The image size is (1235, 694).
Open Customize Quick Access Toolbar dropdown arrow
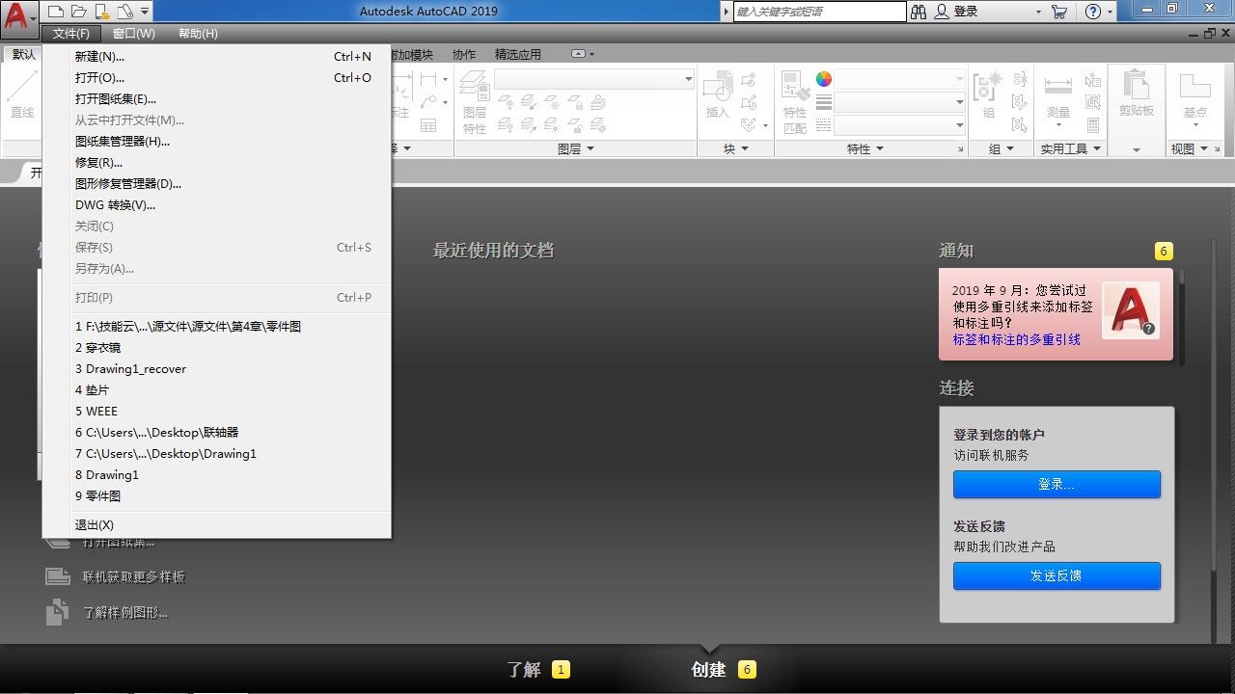coord(145,12)
